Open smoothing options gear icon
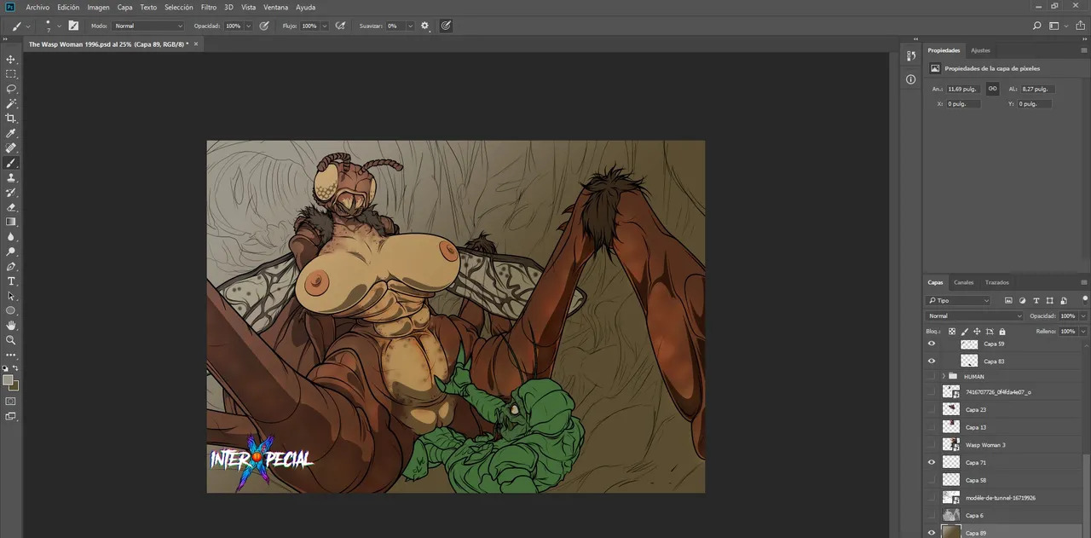Viewport: 1091px width, 538px height. [x=425, y=26]
